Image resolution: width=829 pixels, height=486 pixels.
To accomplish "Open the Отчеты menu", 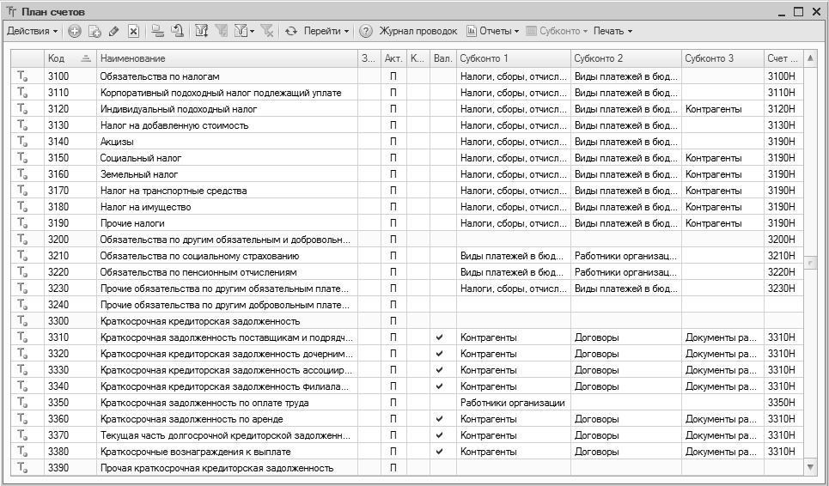I will [493, 31].
